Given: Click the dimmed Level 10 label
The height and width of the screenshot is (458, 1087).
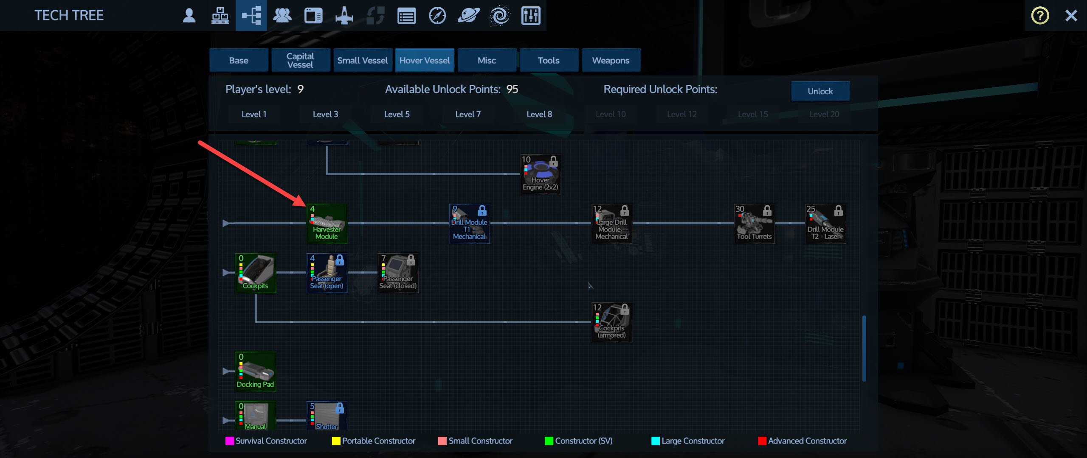Looking at the screenshot, I should click(611, 114).
